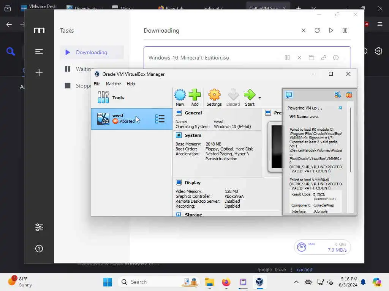Click the waiting tasks pause icon

click(68, 69)
